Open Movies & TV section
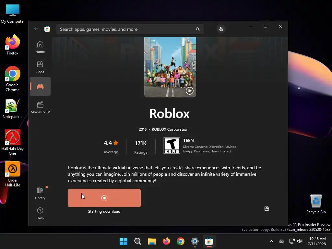Screen dimensions: 332x249 tap(40, 107)
